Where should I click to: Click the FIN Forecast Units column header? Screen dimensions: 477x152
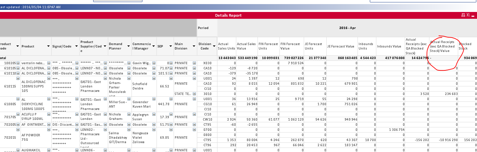(x=268, y=46)
